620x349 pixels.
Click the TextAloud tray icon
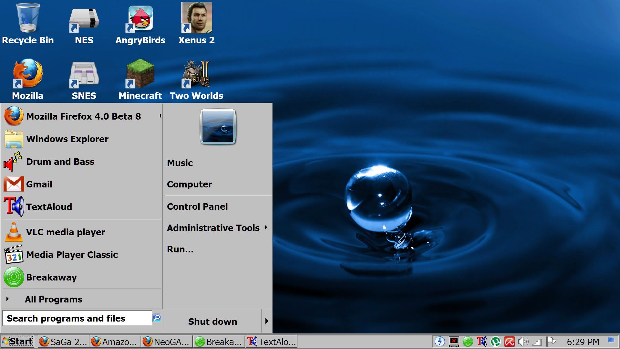(x=481, y=342)
